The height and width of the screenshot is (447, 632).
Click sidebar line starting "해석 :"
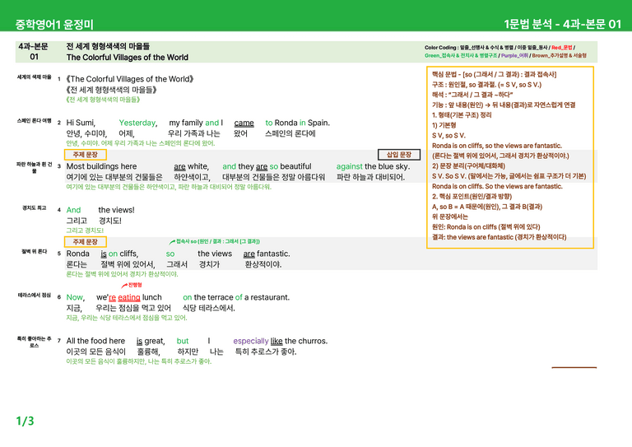click(x=472, y=95)
